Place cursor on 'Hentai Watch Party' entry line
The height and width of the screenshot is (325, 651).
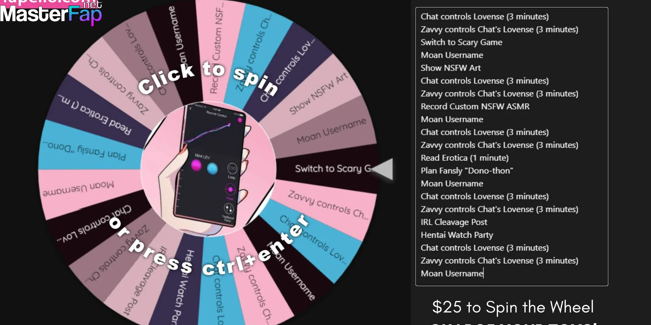457,235
